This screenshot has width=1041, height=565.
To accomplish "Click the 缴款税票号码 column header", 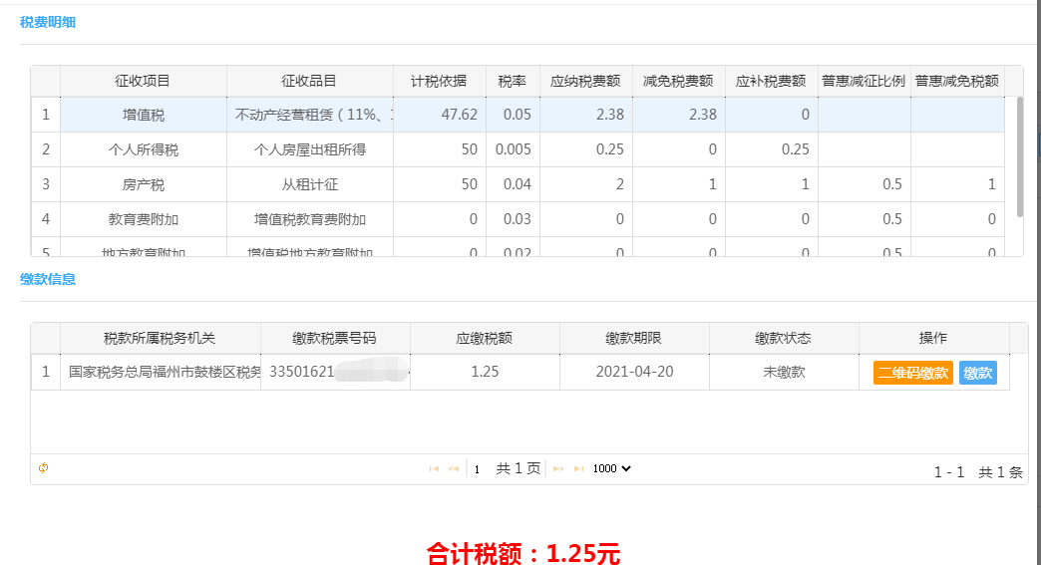I will (335, 338).
